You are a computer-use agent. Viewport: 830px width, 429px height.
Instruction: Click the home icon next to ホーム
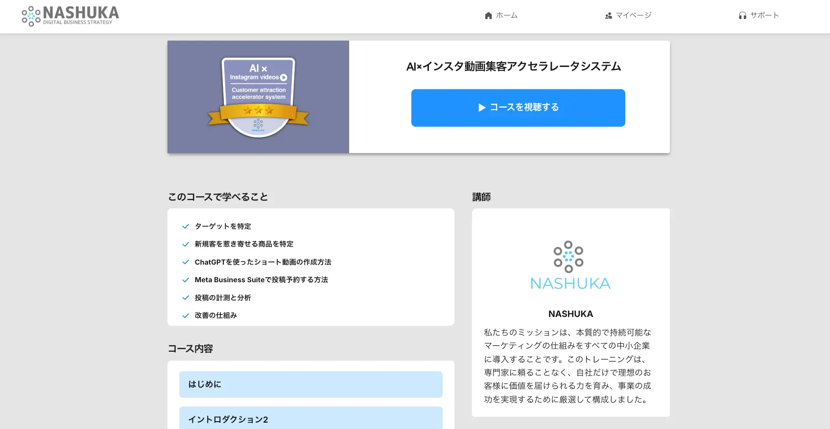coord(488,16)
